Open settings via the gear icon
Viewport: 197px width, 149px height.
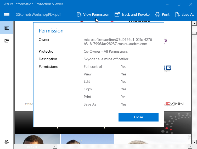[7, 142]
